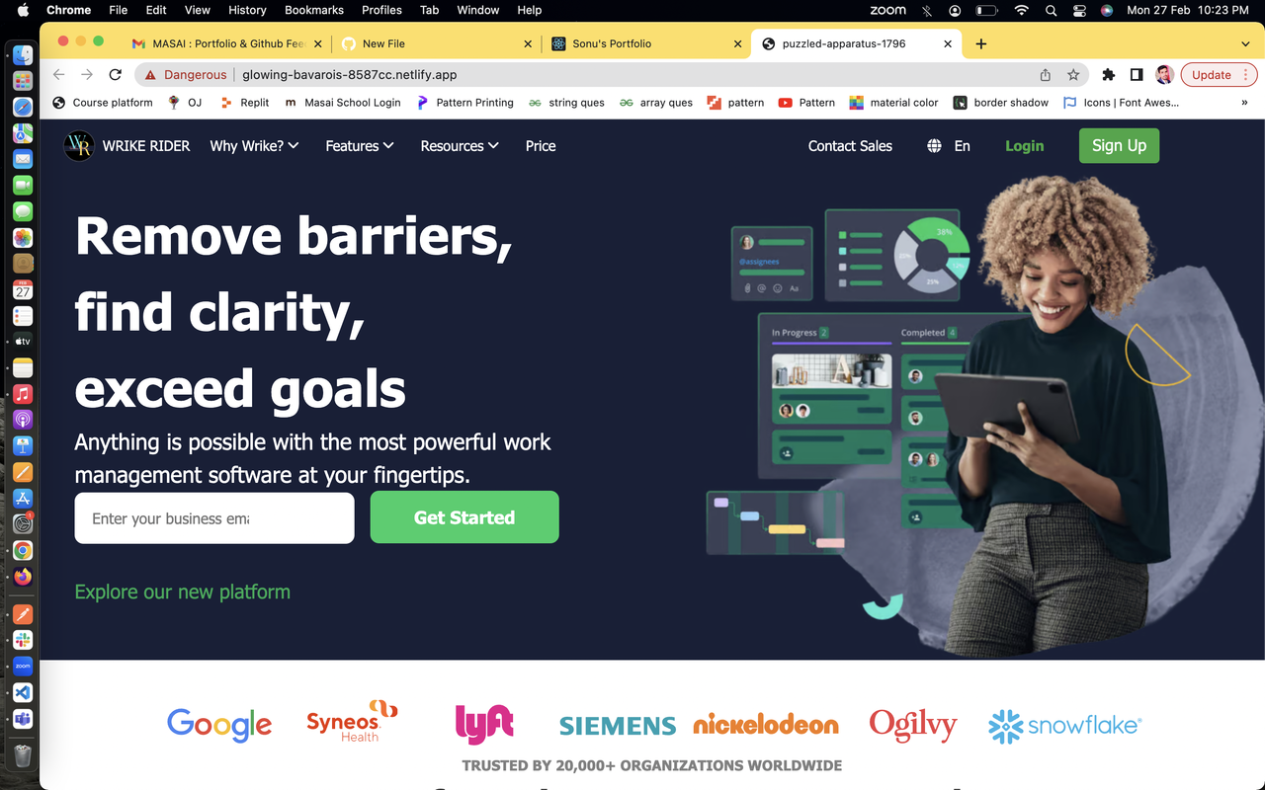The height and width of the screenshot is (790, 1265).
Task: Reload the page with the refresh icon
Action: click(x=116, y=75)
